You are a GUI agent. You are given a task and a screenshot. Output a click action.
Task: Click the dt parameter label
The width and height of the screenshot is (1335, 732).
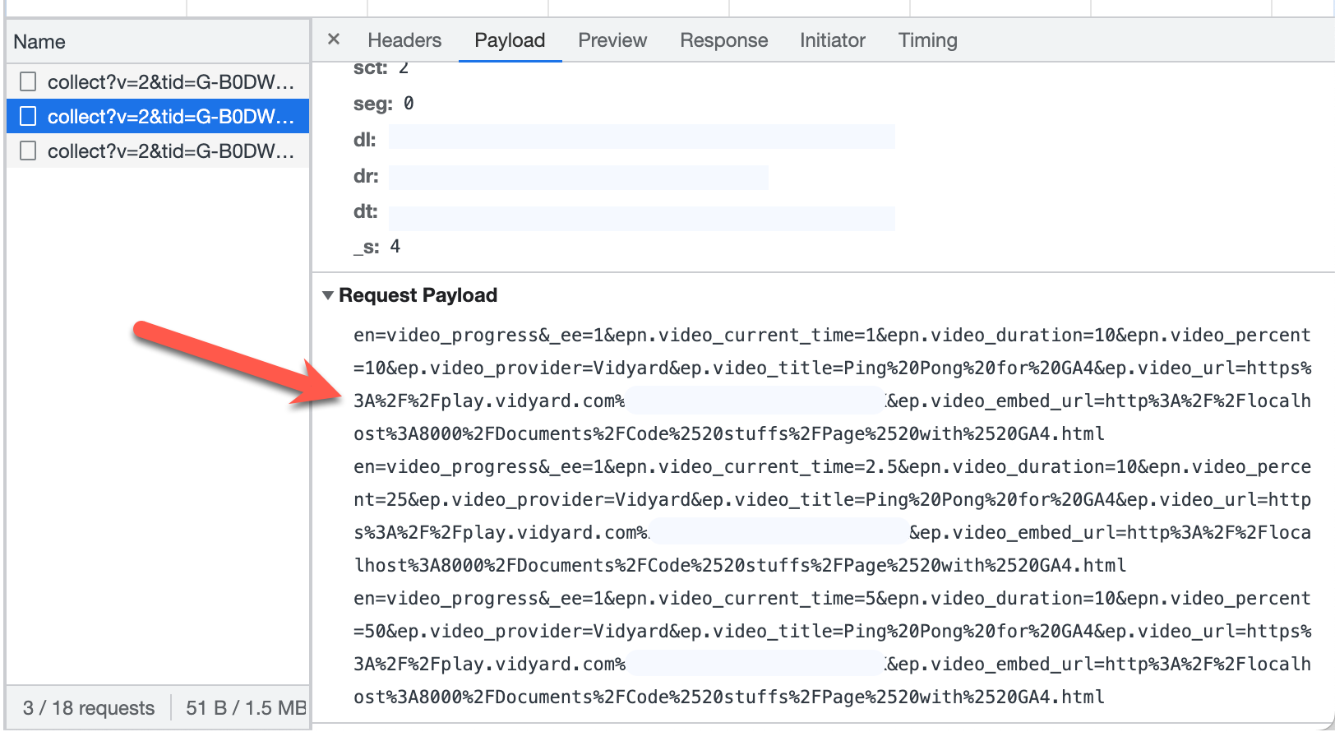pos(366,211)
